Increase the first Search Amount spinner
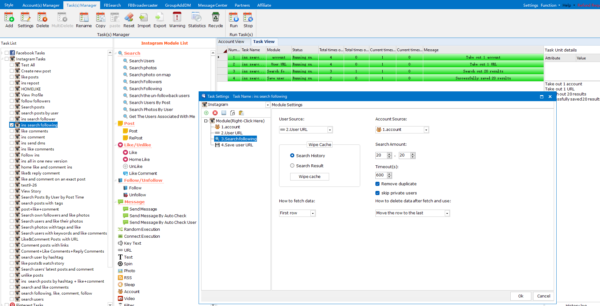 (x=389, y=154)
